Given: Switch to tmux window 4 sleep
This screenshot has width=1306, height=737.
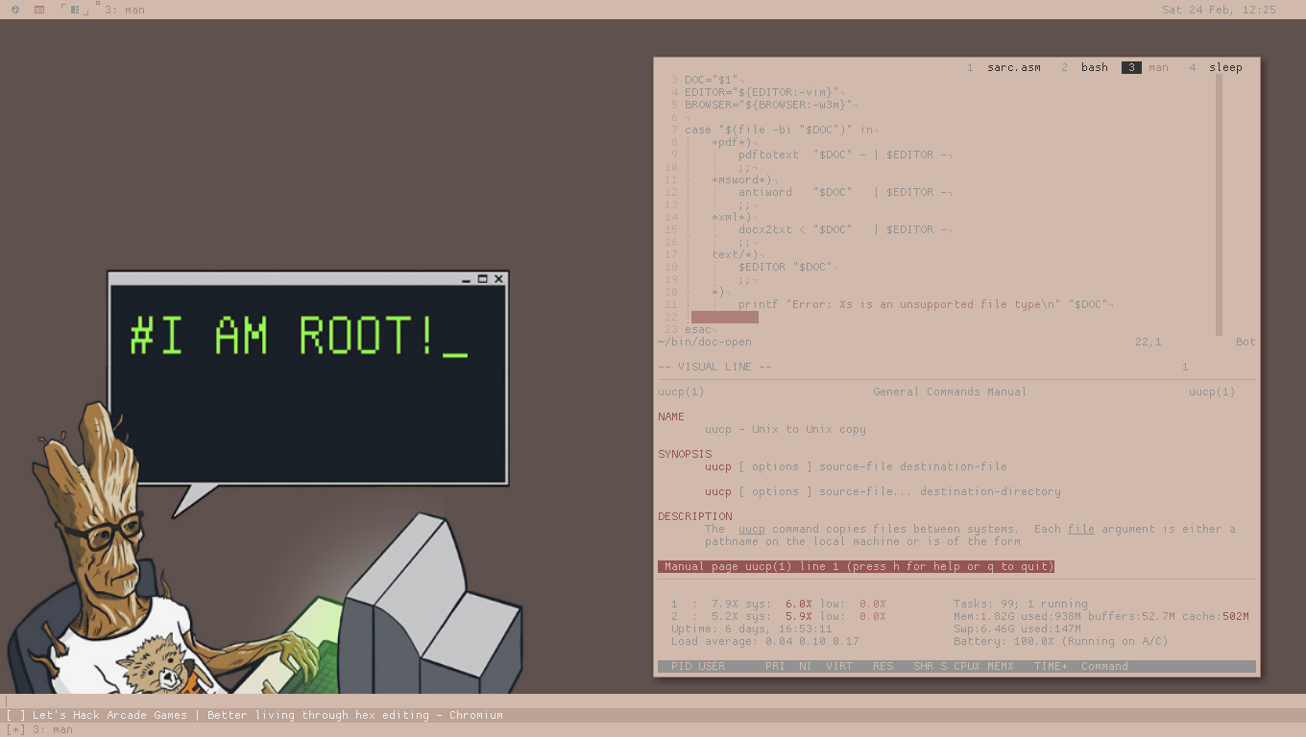Looking at the screenshot, I should (1216, 67).
